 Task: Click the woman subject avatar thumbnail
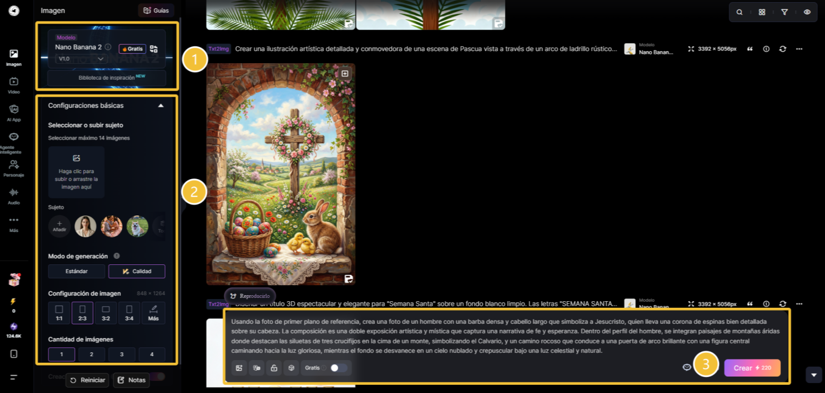(x=86, y=226)
